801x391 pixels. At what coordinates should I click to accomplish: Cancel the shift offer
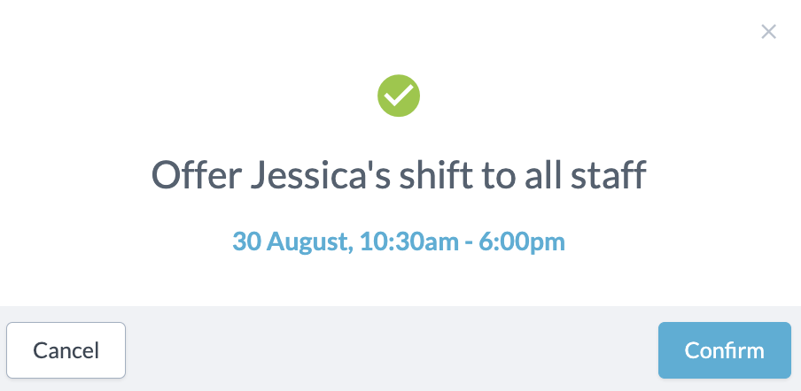tap(66, 350)
